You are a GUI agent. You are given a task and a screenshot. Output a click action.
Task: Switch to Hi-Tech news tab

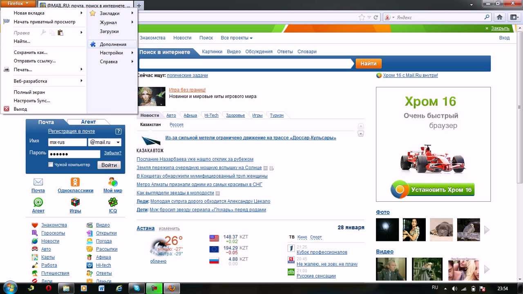211,116
